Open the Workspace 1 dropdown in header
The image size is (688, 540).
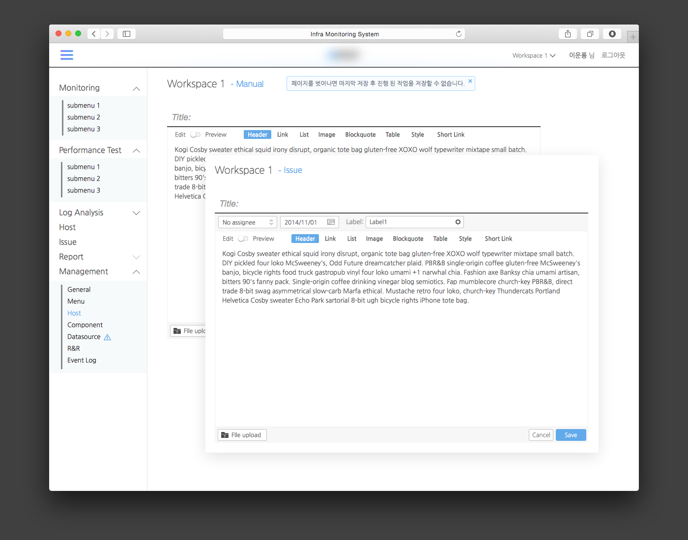[x=534, y=55]
